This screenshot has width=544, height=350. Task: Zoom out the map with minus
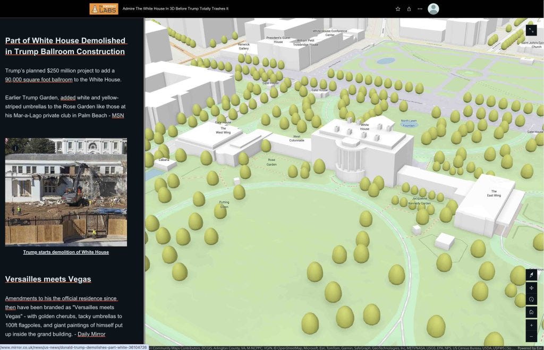point(531,337)
